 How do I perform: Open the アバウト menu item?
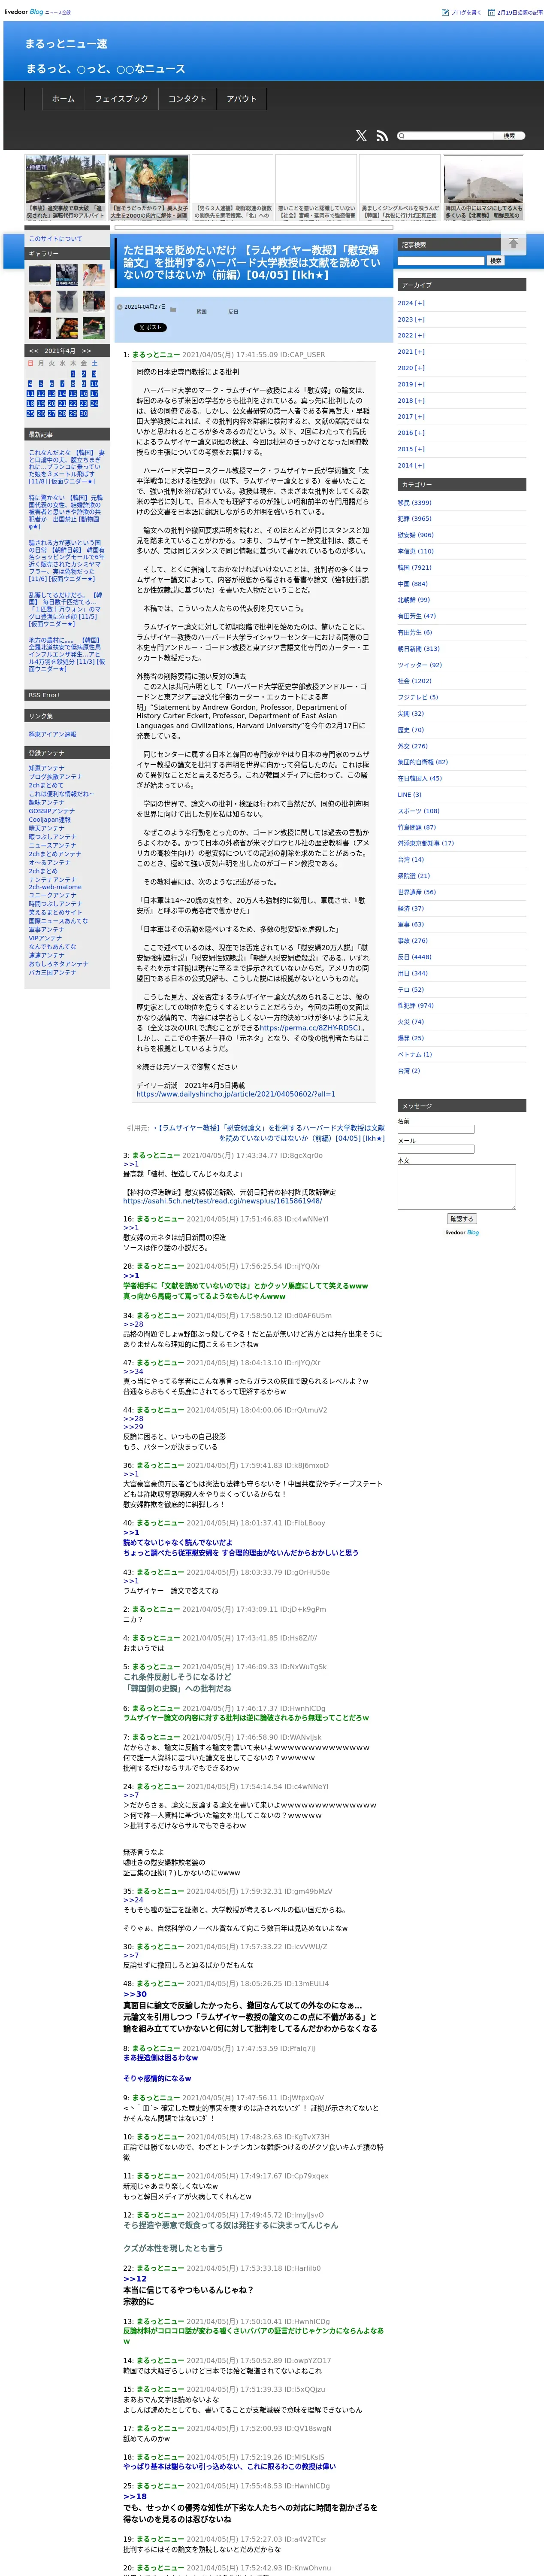click(241, 99)
